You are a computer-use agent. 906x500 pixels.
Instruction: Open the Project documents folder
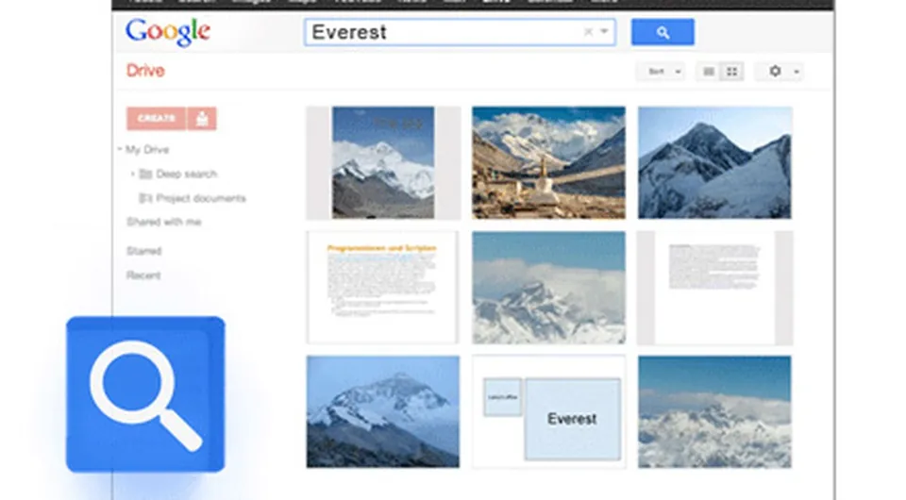200,198
